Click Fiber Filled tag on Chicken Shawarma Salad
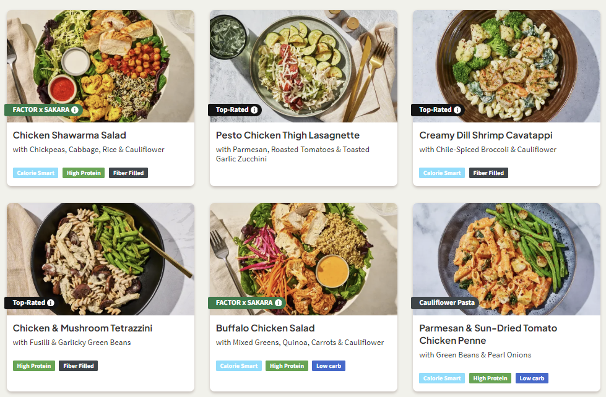This screenshot has height=397, width=606. click(129, 173)
